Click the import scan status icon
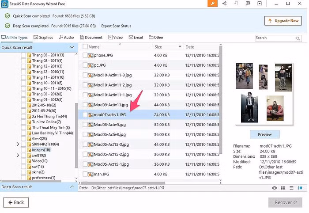The width and height of the screenshot is (309, 213). pyautogui.click(x=236, y=4)
